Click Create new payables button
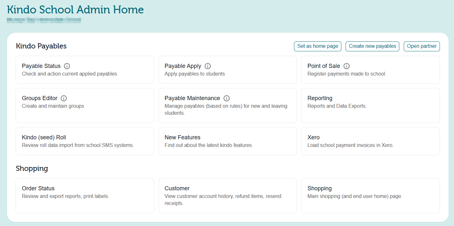 coord(372,46)
